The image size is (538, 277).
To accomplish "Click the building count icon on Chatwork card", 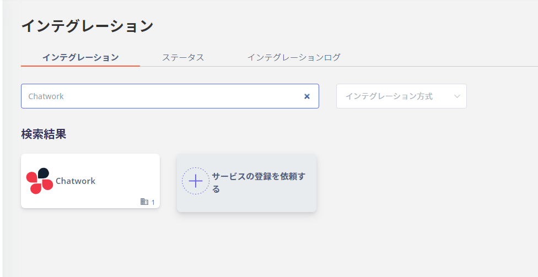I will [x=144, y=202].
